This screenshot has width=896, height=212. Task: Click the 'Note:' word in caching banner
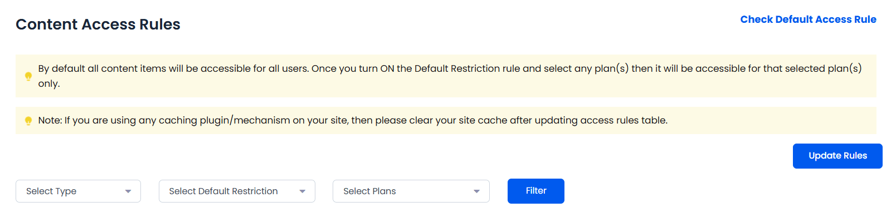(50, 121)
